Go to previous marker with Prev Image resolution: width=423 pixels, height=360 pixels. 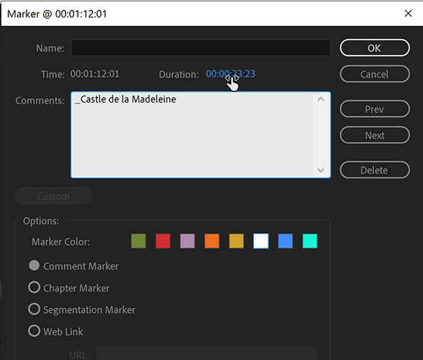pos(374,109)
